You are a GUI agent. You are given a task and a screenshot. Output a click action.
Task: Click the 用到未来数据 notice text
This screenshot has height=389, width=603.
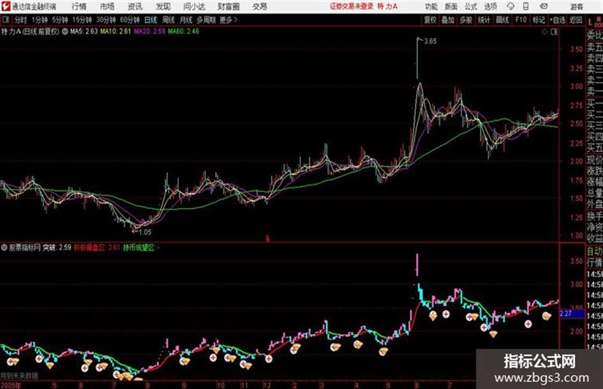[x=19, y=376]
